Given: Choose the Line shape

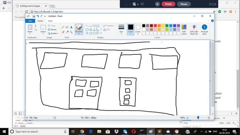Looking at the screenshot, I should 87,26.
